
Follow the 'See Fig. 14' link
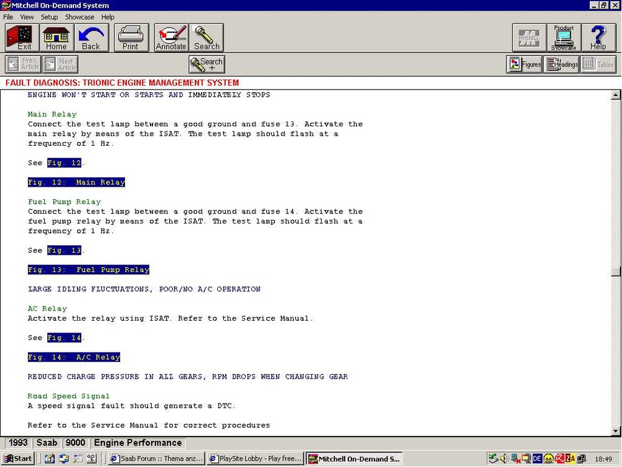click(64, 337)
